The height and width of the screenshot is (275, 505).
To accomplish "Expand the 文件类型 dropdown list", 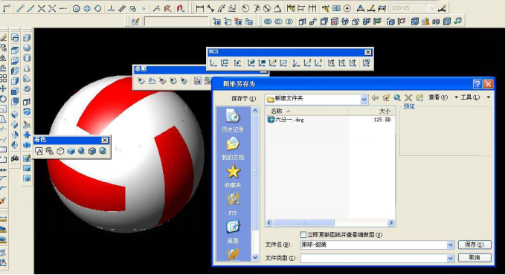I will pyautogui.click(x=450, y=258).
